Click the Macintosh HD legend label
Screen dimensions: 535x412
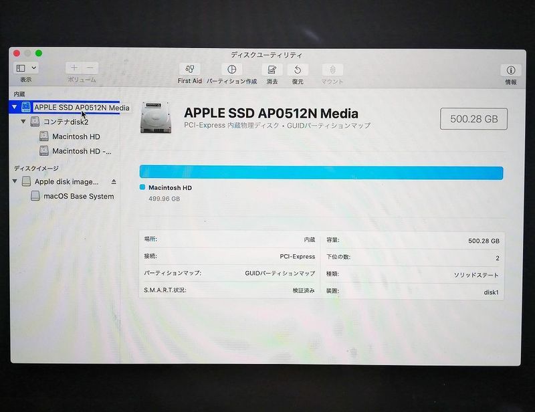[x=170, y=188]
